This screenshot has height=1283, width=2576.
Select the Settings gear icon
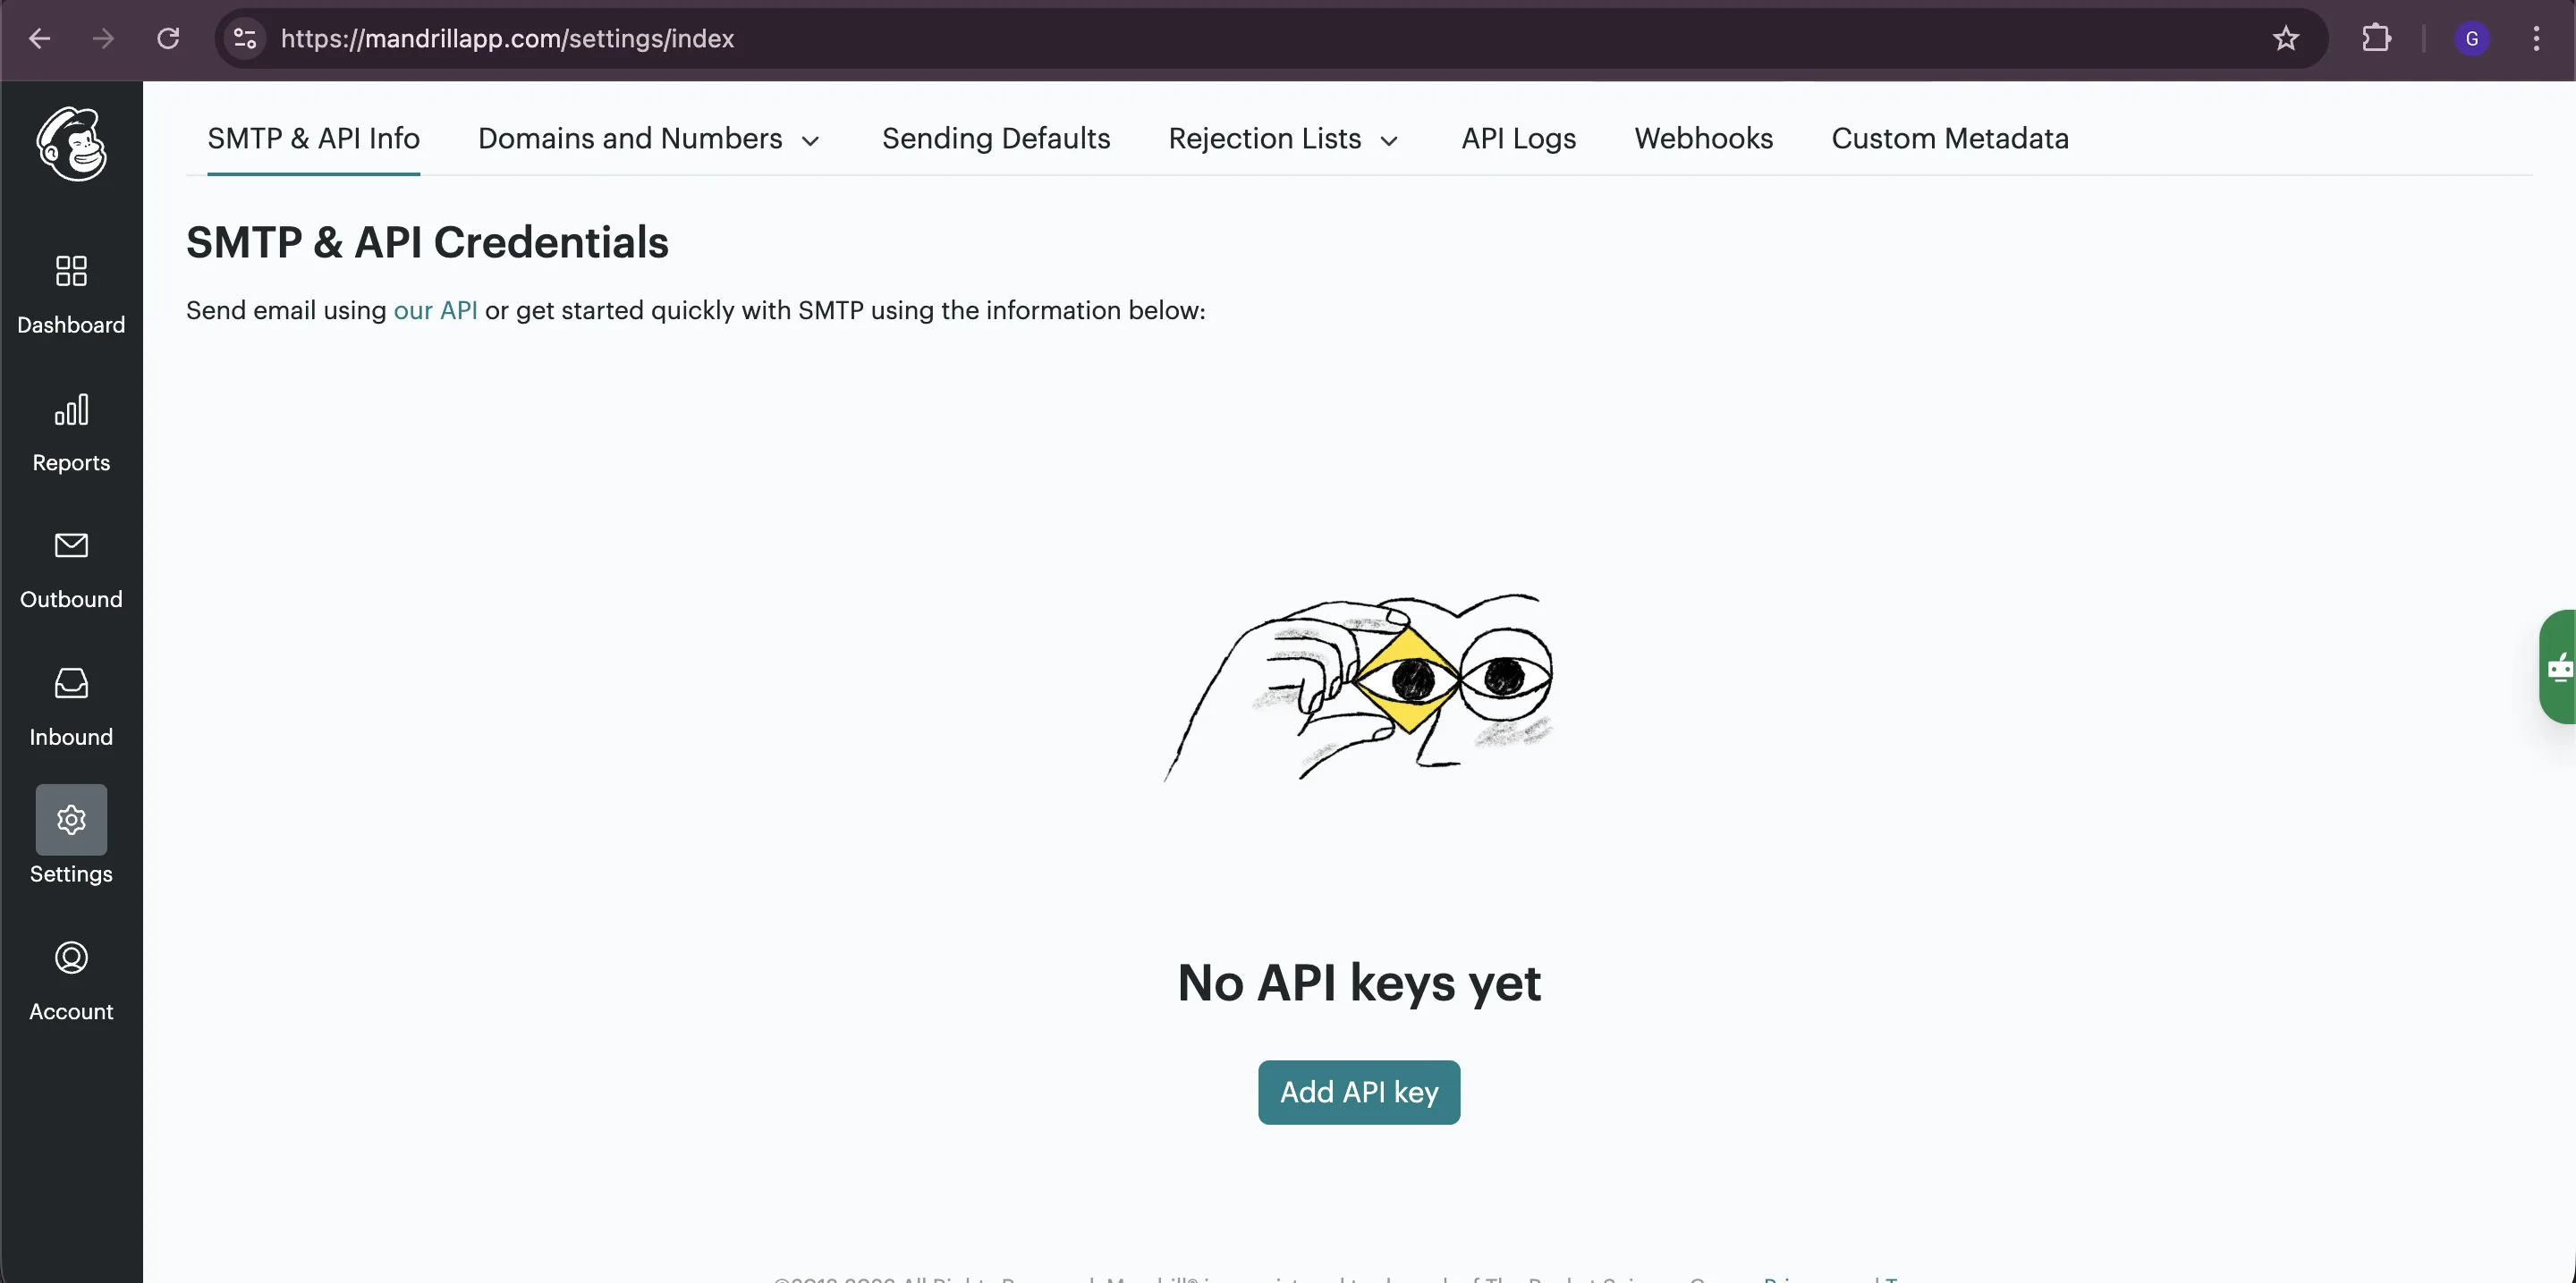click(71, 819)
